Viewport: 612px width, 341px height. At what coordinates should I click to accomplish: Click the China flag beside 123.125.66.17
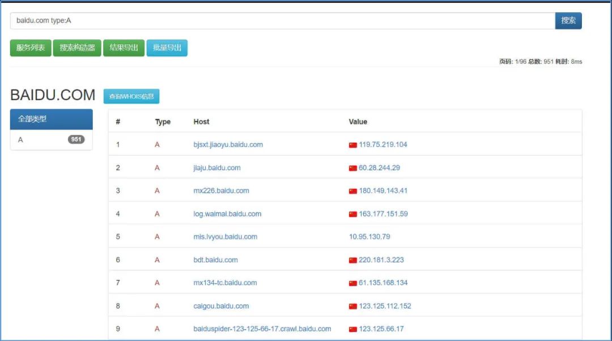(x=353, y=329)
